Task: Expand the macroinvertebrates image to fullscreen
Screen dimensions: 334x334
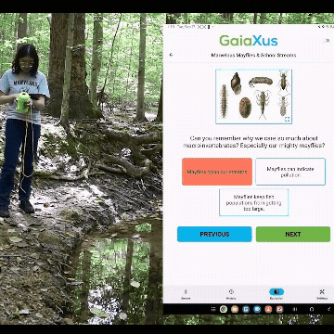Action: pos(287,120)
